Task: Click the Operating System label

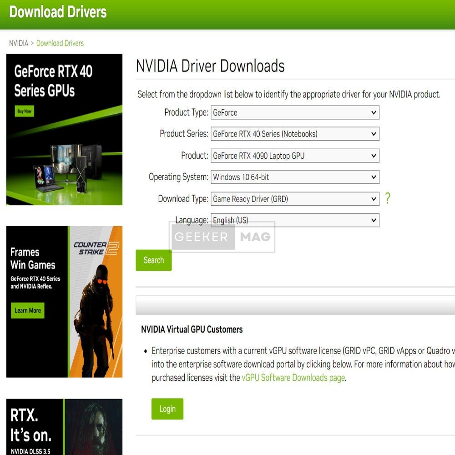Action: 178,177
